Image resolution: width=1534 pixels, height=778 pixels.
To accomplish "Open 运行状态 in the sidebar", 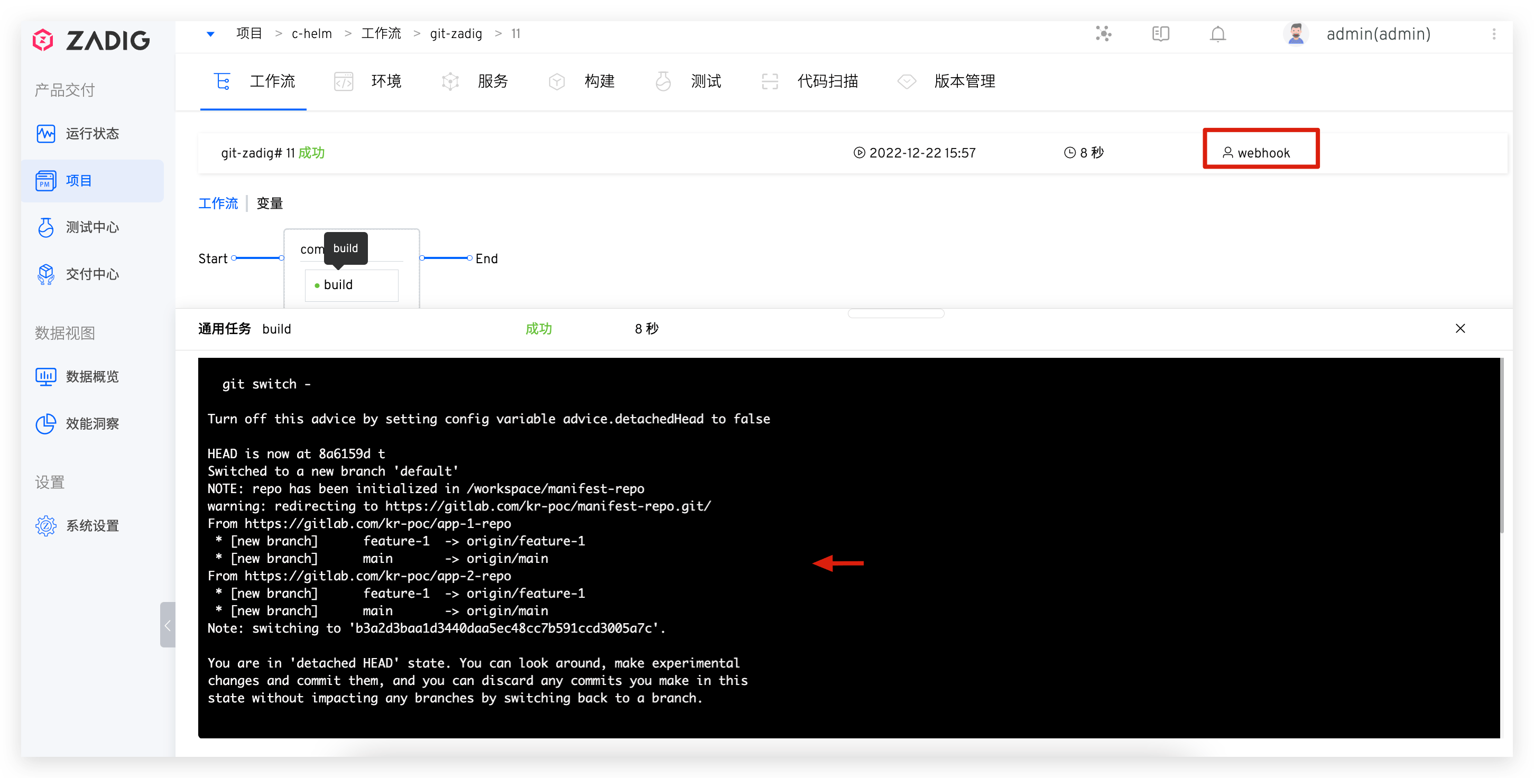I will point(91,134).
